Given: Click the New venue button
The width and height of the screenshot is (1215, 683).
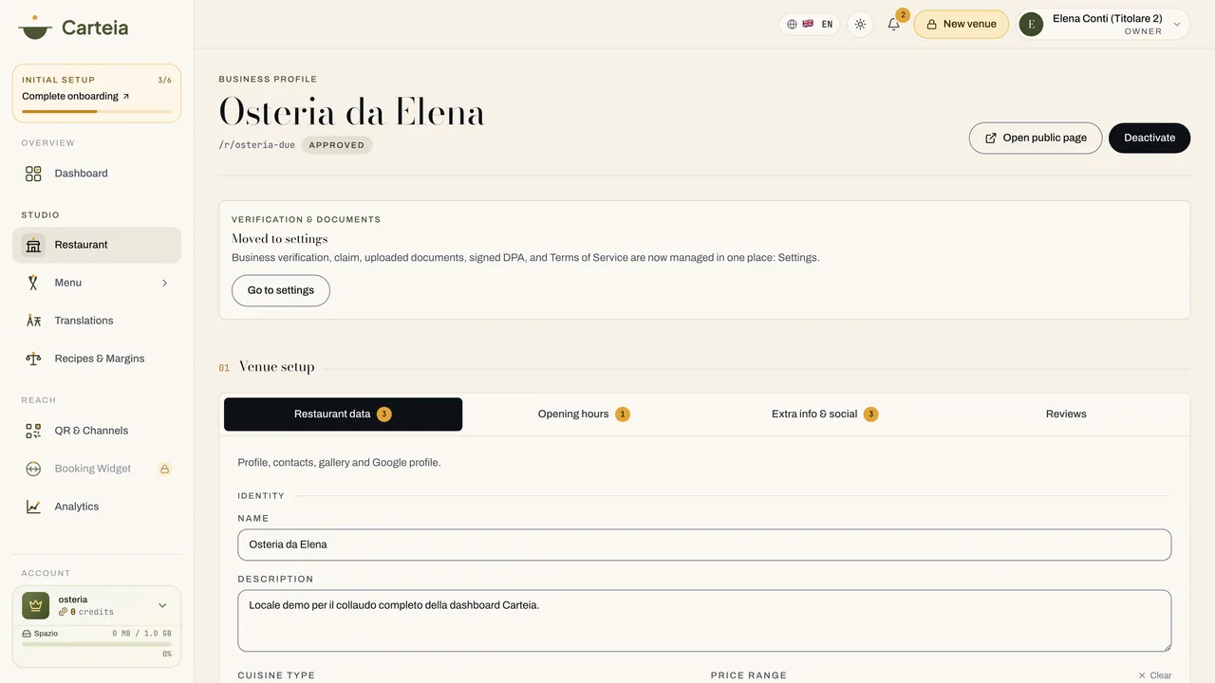Looking at the screenshot, I should (x=961, y=24).
